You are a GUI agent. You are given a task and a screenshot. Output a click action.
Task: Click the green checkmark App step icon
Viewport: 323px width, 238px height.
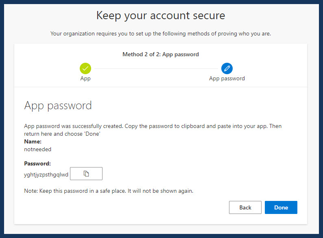click(85, 68)
